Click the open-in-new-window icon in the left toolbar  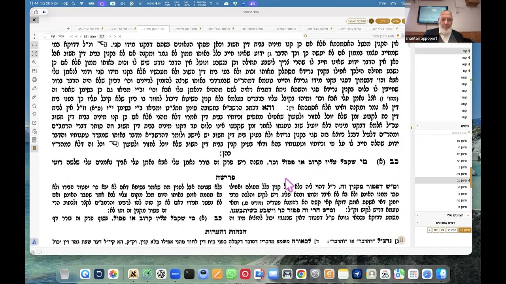pyautogui.click(x=34, y=123)
